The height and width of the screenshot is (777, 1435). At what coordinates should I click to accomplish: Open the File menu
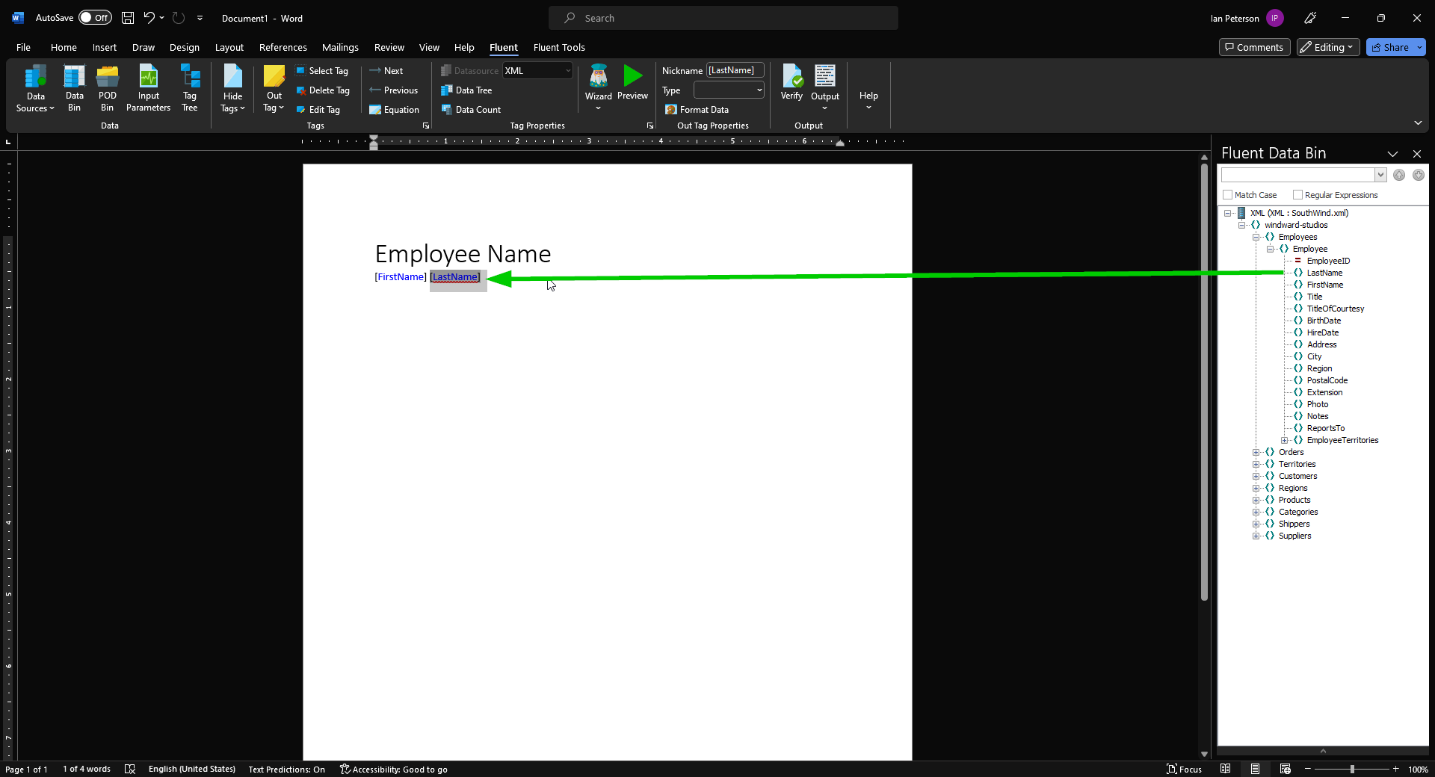[x=23, y=47]
